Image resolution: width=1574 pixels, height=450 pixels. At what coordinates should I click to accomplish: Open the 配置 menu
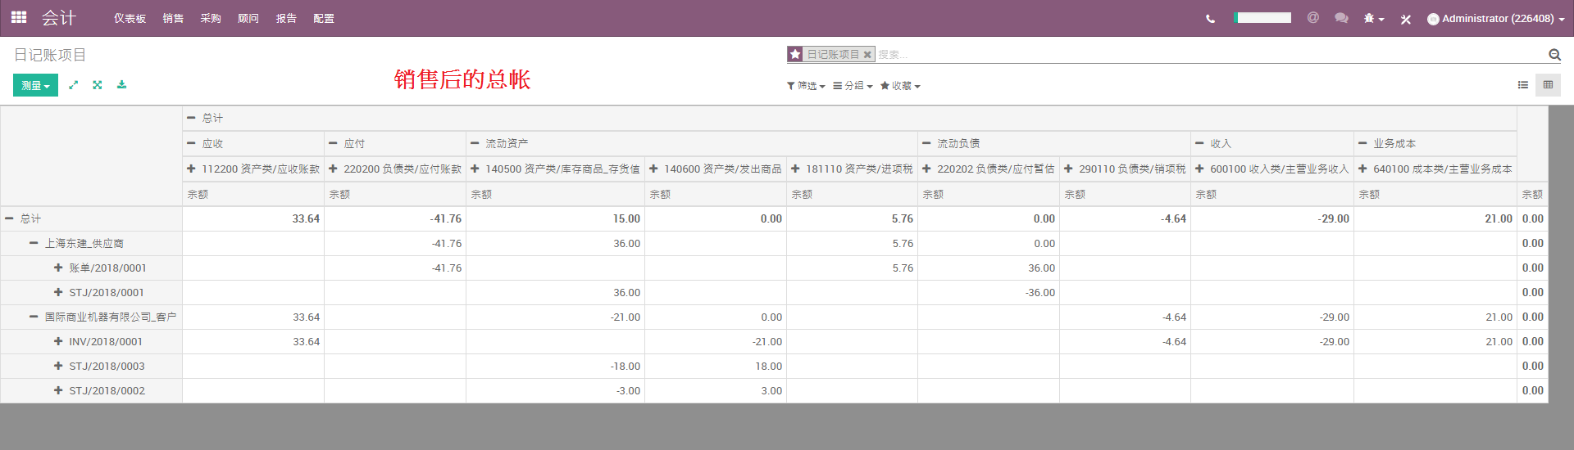point(324,18)
